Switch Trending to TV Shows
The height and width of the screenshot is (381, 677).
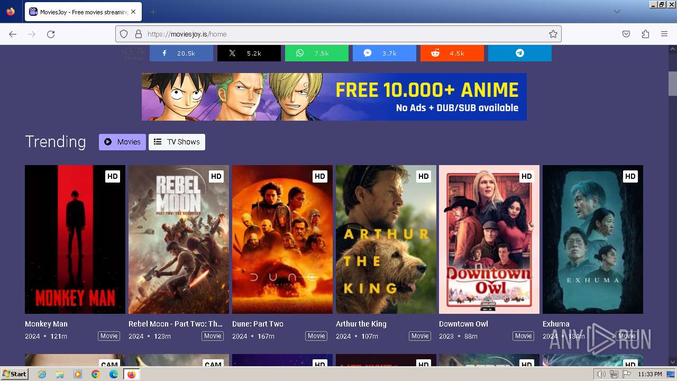[177, 142]
